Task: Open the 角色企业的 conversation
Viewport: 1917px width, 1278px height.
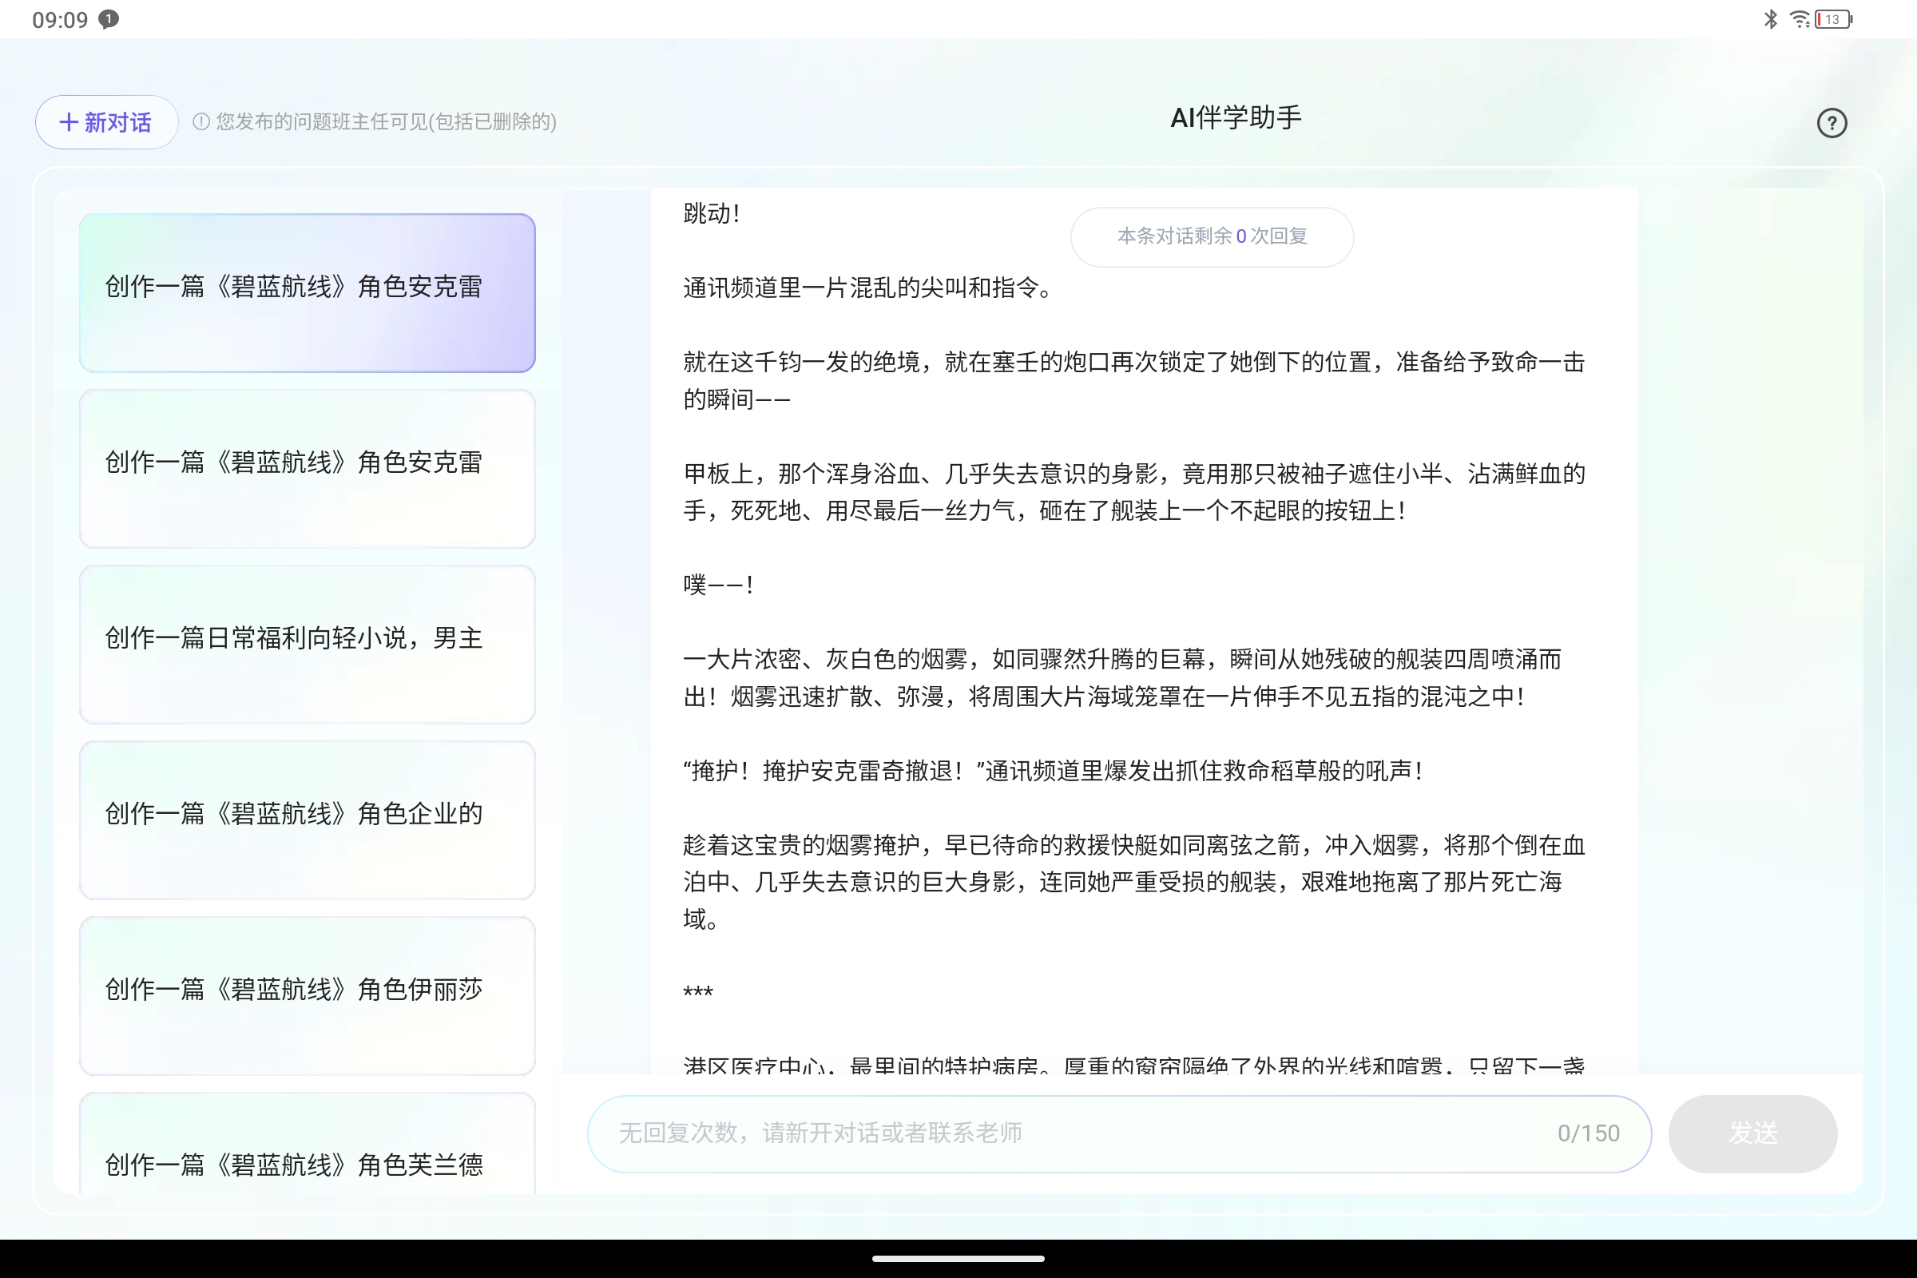Action: pyautogui.click(x=308, y=820)
